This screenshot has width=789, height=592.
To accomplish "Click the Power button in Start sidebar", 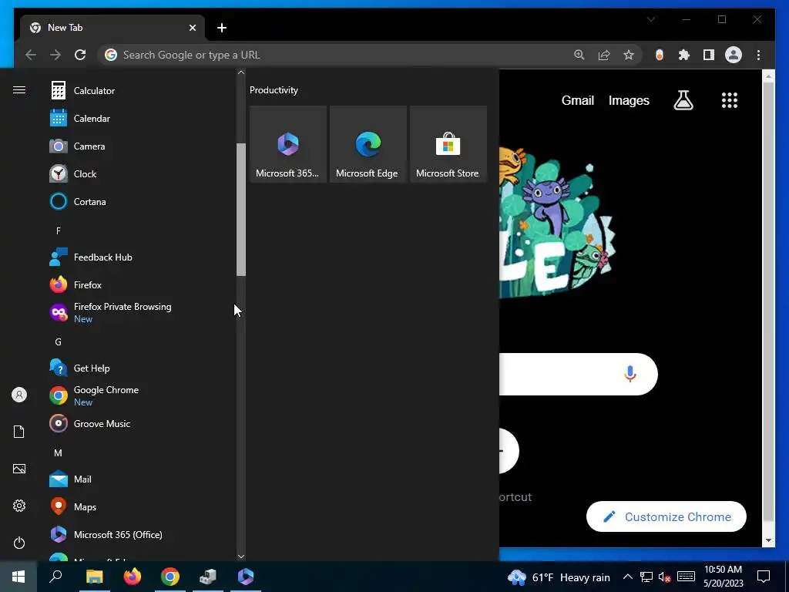I will click(x=19, y=543).
